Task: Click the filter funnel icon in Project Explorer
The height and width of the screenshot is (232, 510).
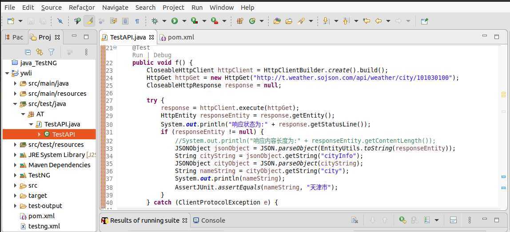Action: click(x=51, y=52)
